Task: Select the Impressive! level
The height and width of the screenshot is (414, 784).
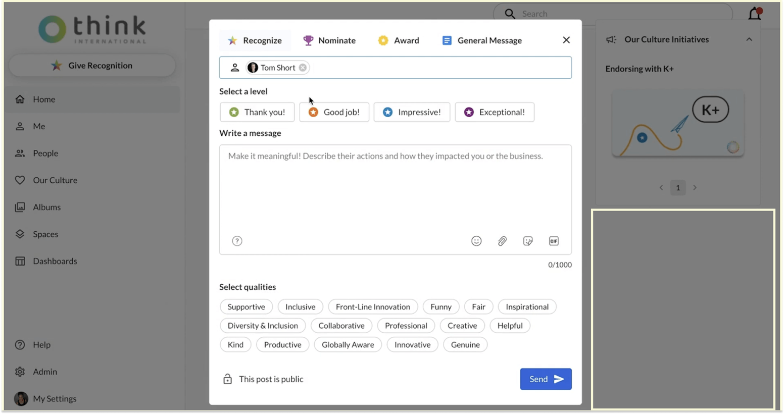Action: click(x=412, y=112)
